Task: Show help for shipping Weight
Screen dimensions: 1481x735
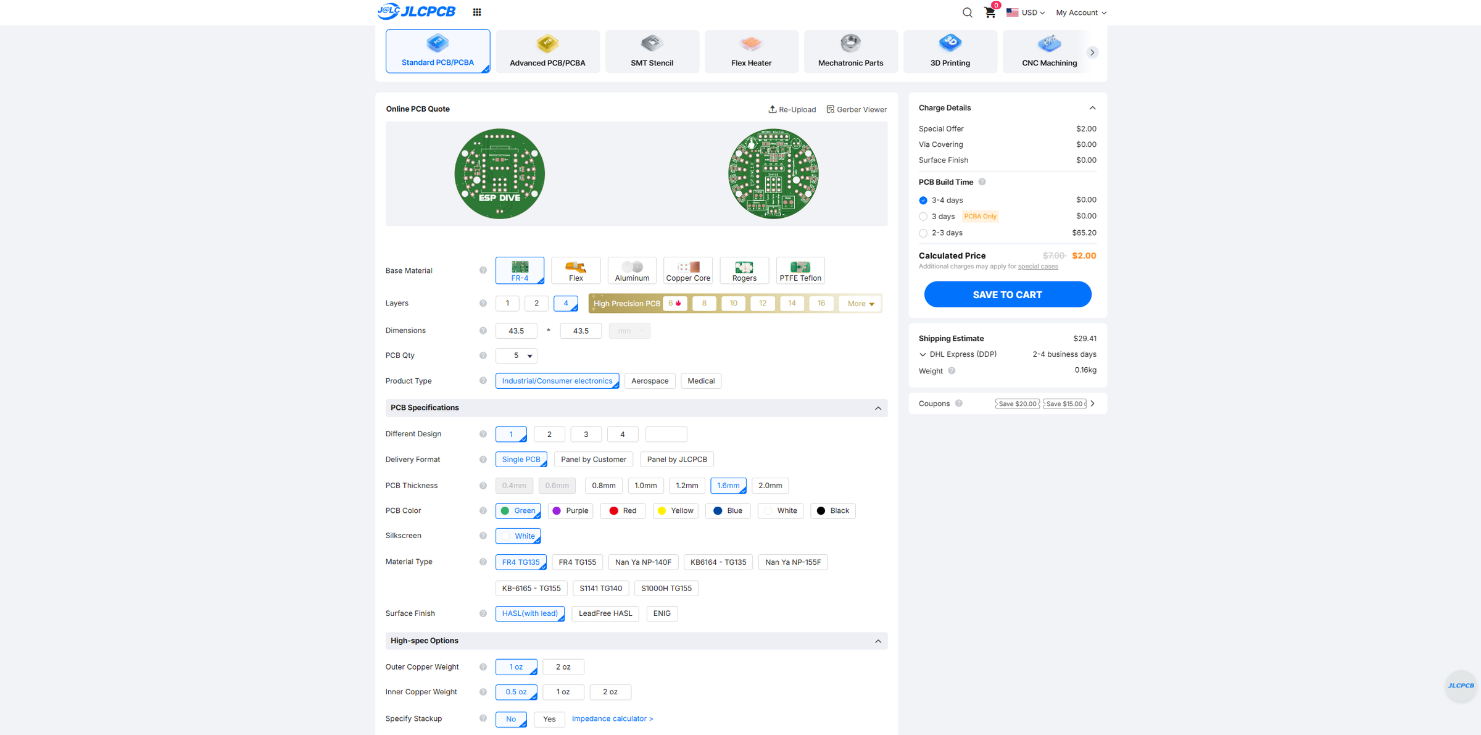Action: click(952, 371)
